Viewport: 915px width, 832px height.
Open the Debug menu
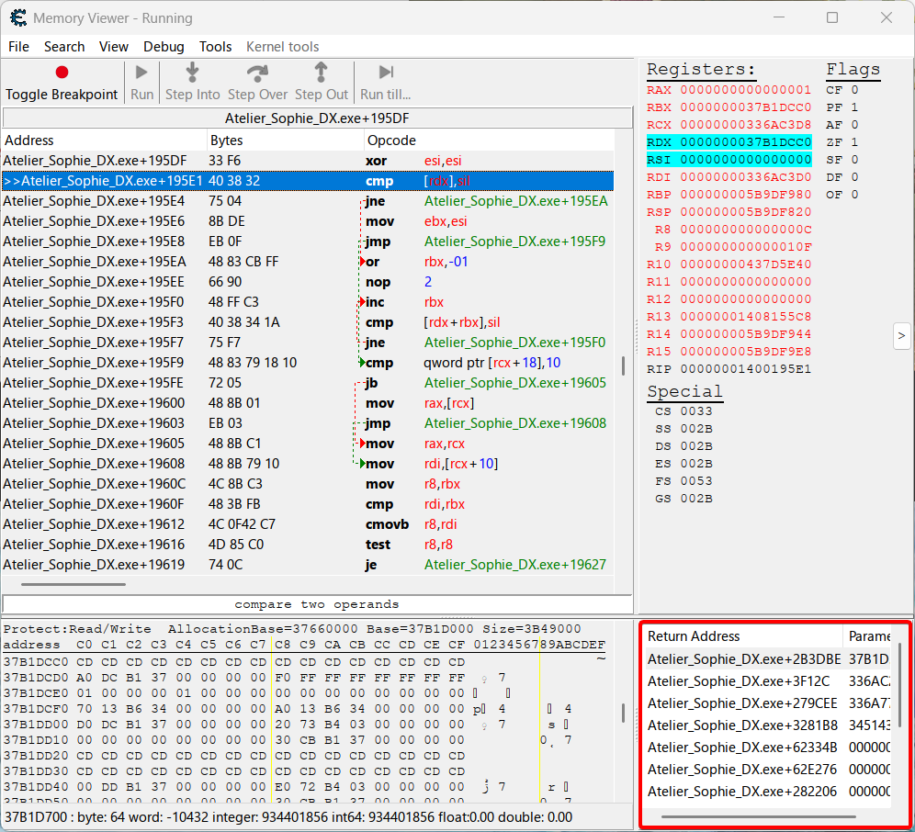(x=164, y=47)
